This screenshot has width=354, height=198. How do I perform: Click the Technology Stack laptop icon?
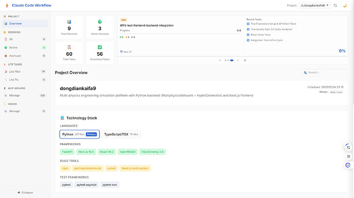(x=62, y=118)
